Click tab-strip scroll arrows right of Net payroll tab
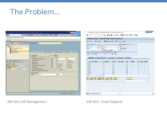 (76, 52)
